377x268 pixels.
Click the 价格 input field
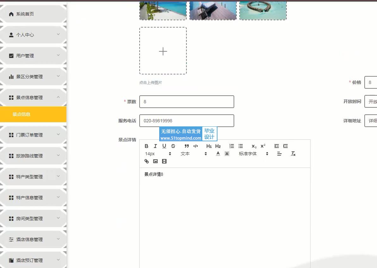[371, 82]
